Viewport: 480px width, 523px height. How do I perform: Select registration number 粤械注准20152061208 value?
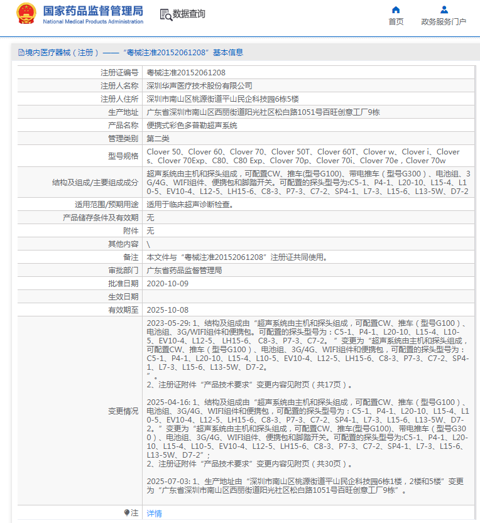tap(186, 73)
